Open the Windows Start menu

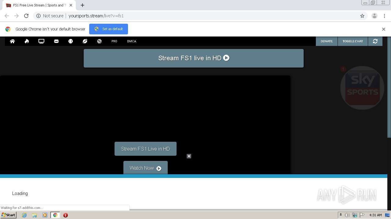coord(8,215)
